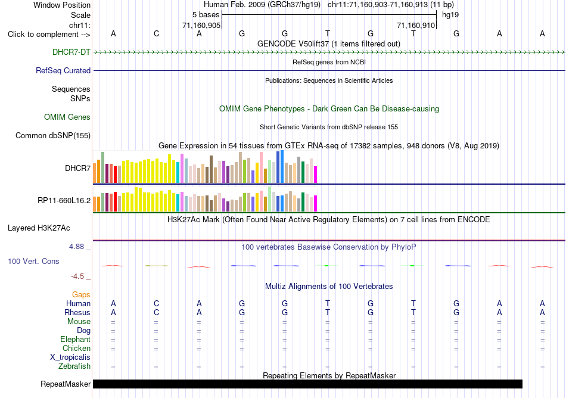Click the C base in the complement row
566x398 pixels.
[x=156, y=33]
